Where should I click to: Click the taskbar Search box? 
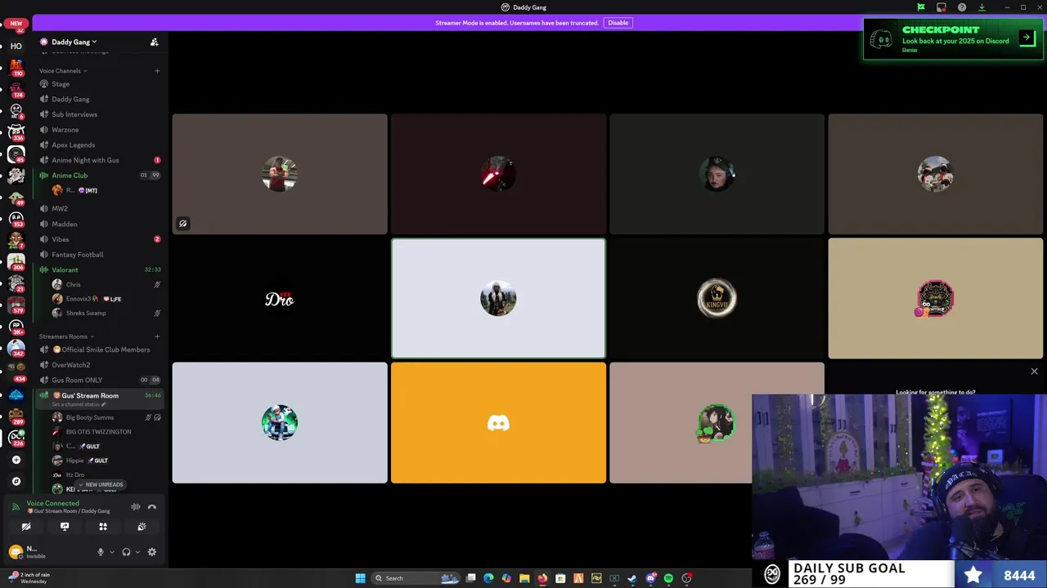(x=416, y=578)
